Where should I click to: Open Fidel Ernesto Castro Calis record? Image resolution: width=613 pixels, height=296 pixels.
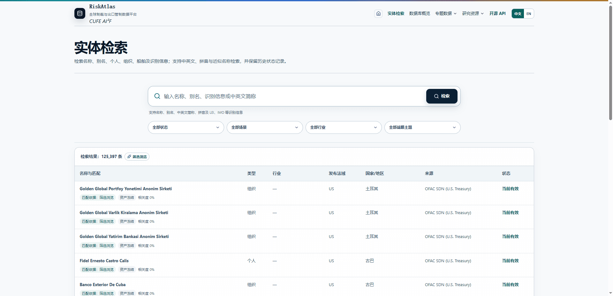(x=104, y=261)
